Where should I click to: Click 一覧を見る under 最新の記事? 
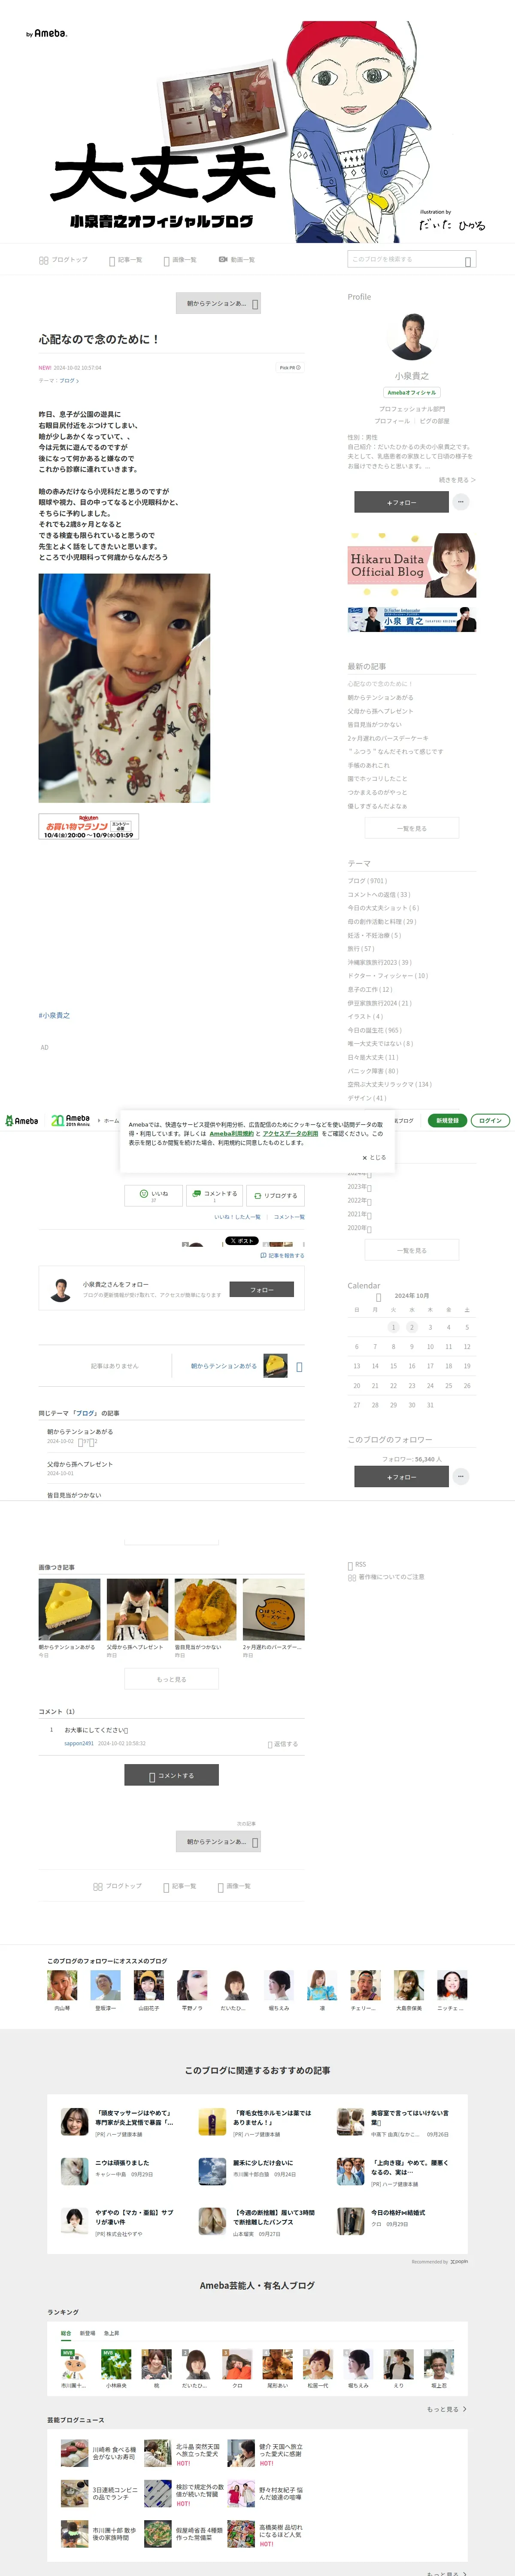coord(411,828)
